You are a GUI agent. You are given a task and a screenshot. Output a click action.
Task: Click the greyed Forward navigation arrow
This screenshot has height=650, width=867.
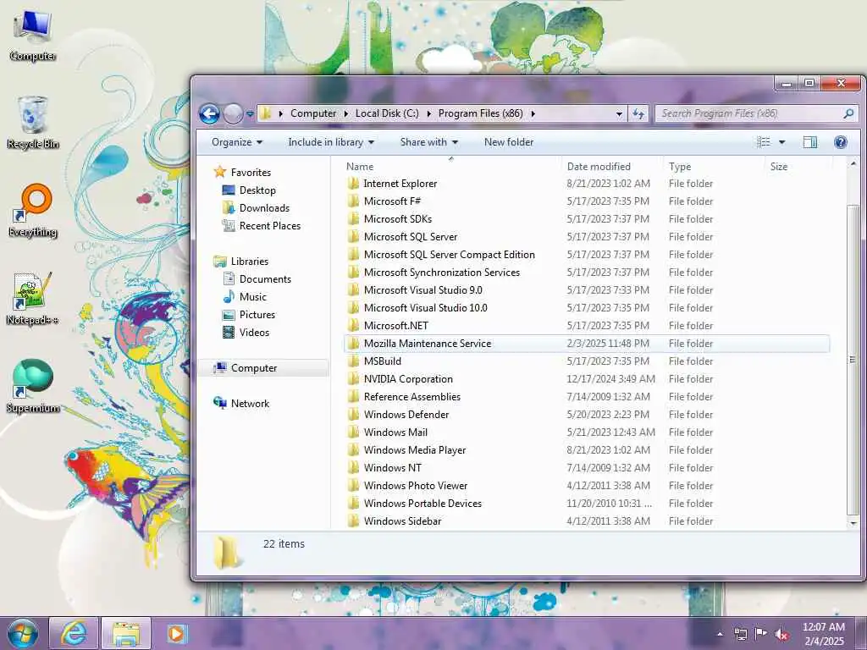[x=233, y=114]
